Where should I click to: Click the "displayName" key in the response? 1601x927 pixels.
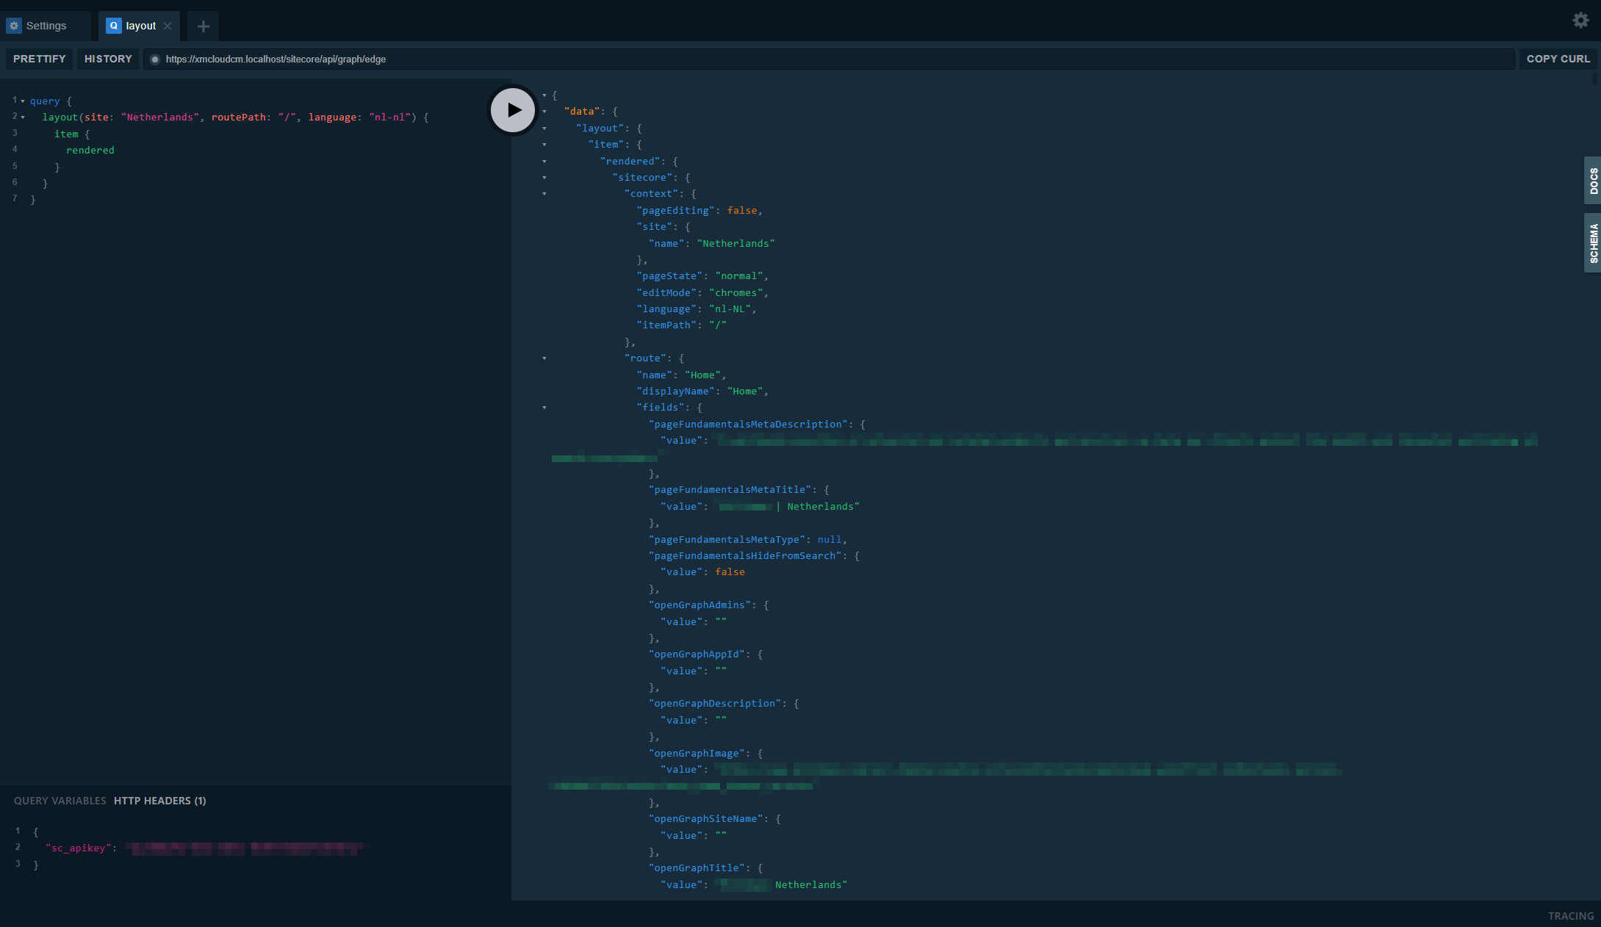click(676, 392)
